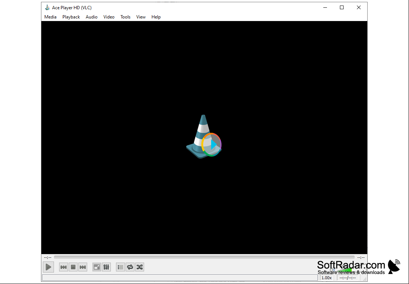The image size is (409, 284).
Task: Close the Ace Player HD window
Action: (x=359, y=7)
